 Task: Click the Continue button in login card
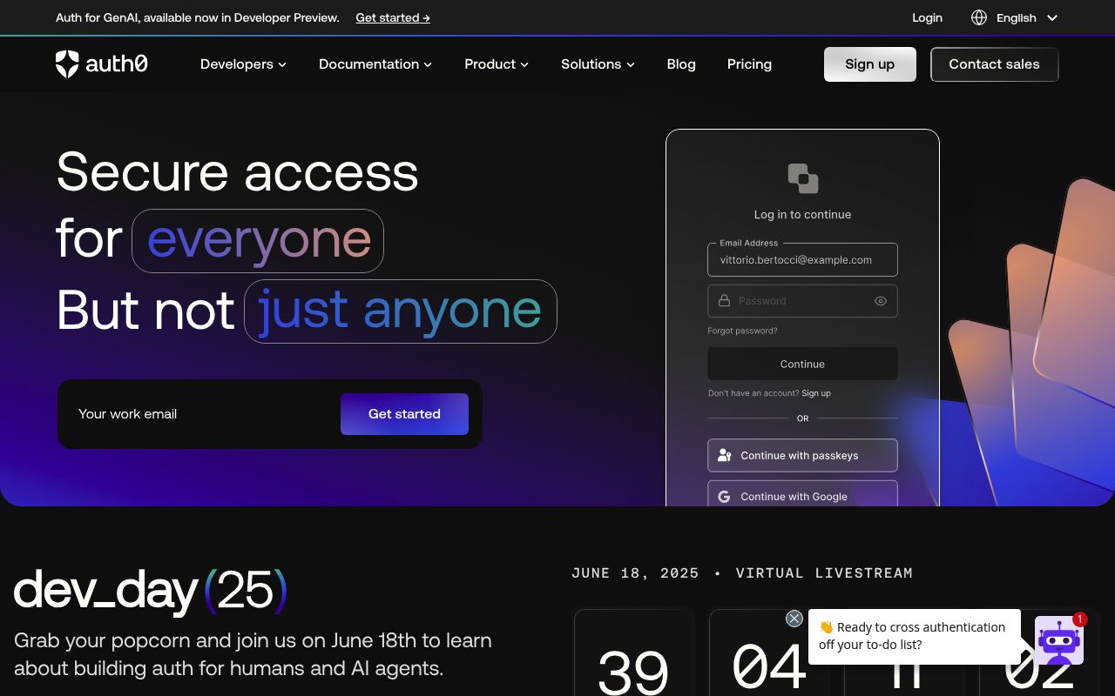pos(802,364)
